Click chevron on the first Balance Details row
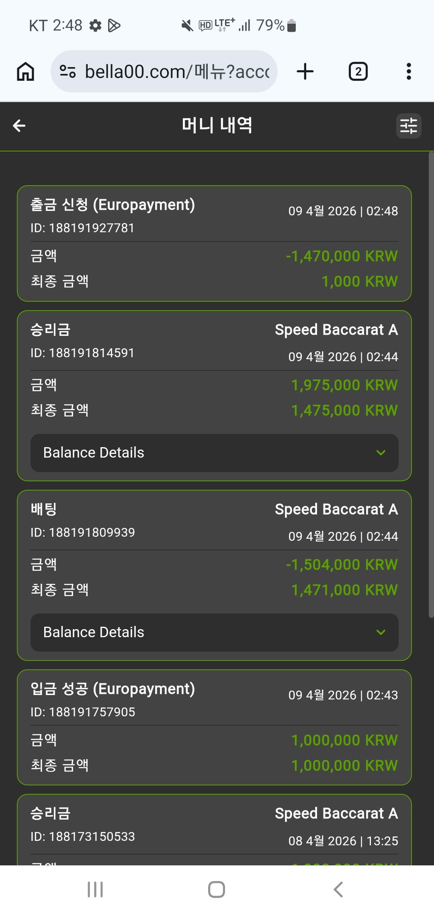This screenshot has height=916, width=434. pos(381,453)
